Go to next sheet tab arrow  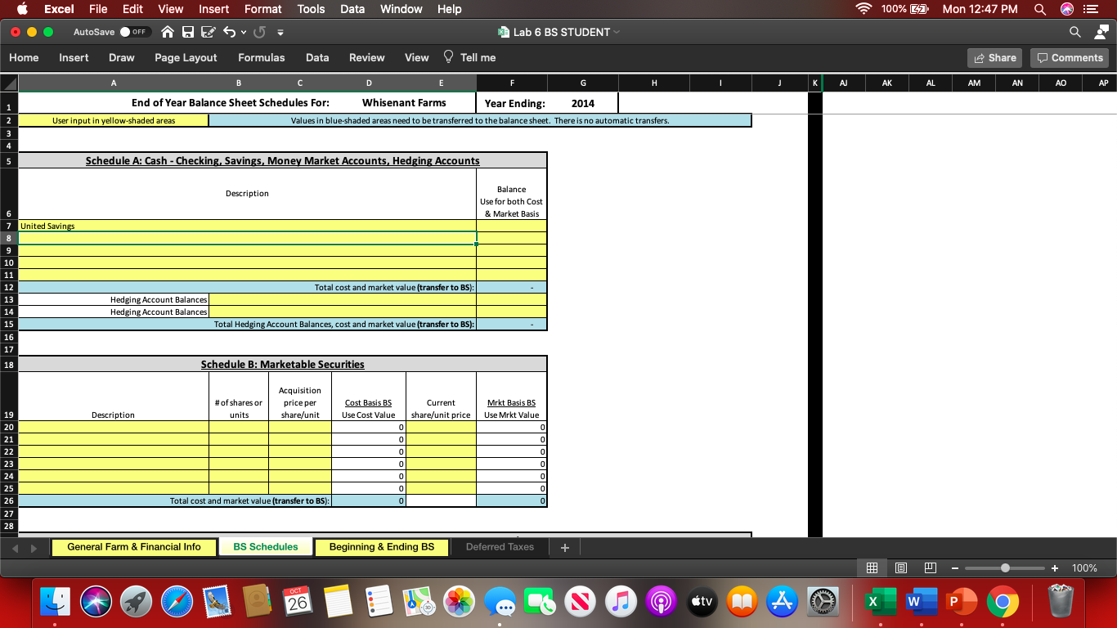pos(34,548)
